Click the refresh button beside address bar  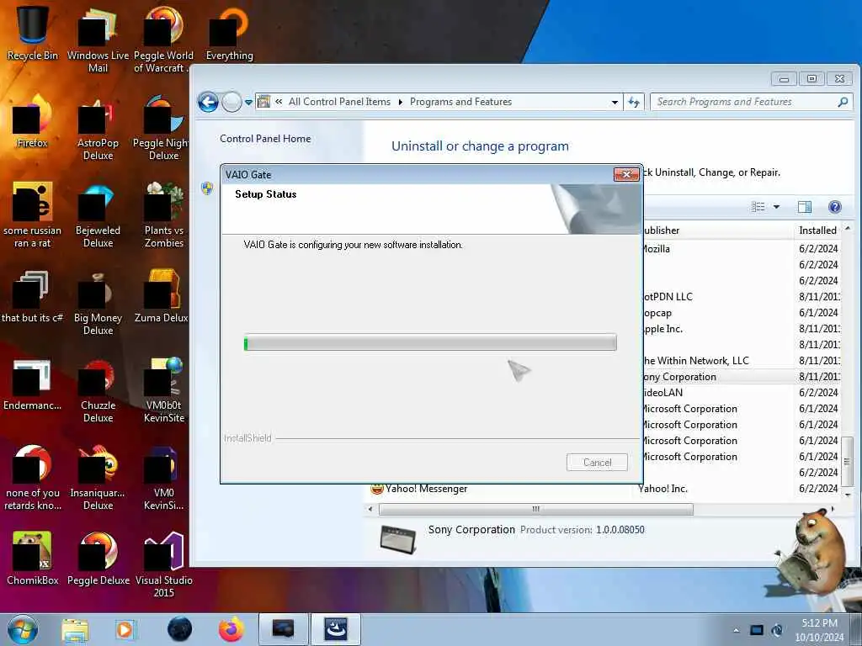[634, 102]
